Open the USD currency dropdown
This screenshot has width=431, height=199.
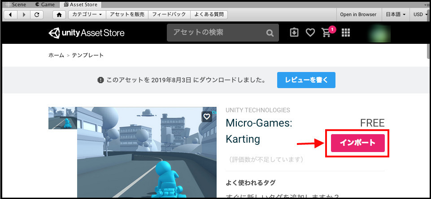420,14
